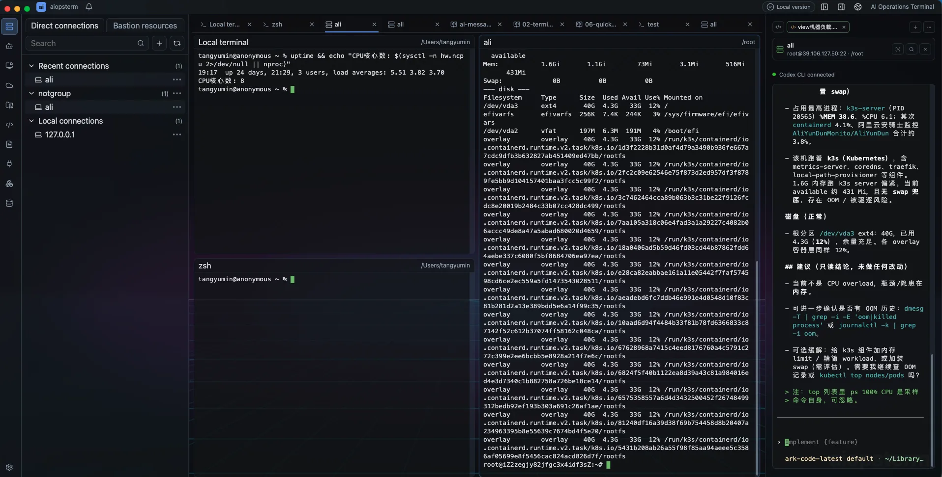Click the add connection plus button

pyautogui.click(x=159, y=43)
